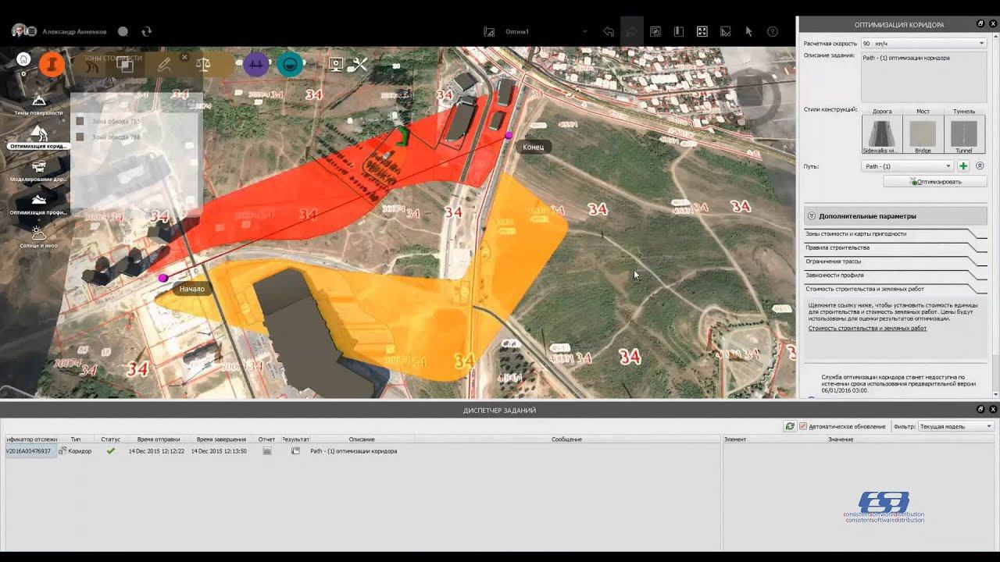Click the purple bridge tool icon
Viewport: 1000px width, 562px height.
[256, 64]
